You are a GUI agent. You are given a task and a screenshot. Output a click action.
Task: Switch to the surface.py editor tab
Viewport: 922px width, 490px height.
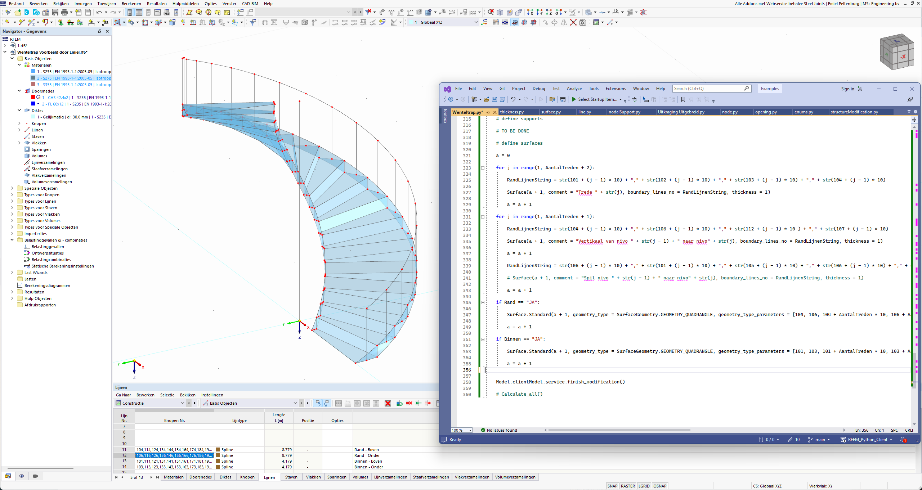tap(551, 112)
